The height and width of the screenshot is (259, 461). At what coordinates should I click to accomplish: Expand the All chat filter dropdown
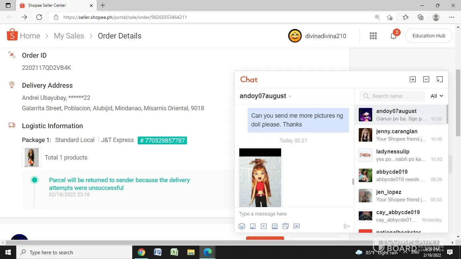(437, 96)
